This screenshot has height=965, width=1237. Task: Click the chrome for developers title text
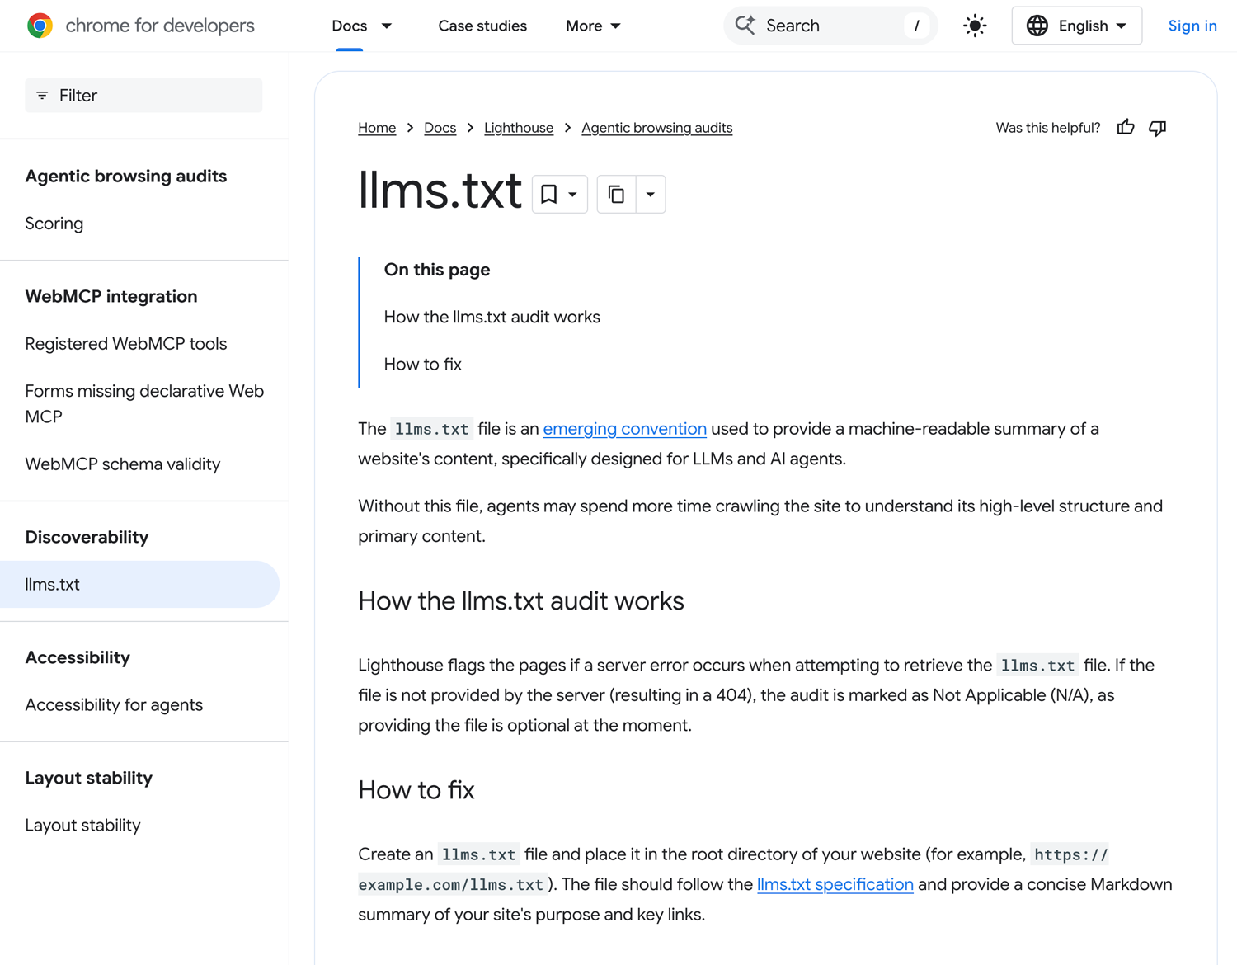[160, 26]
